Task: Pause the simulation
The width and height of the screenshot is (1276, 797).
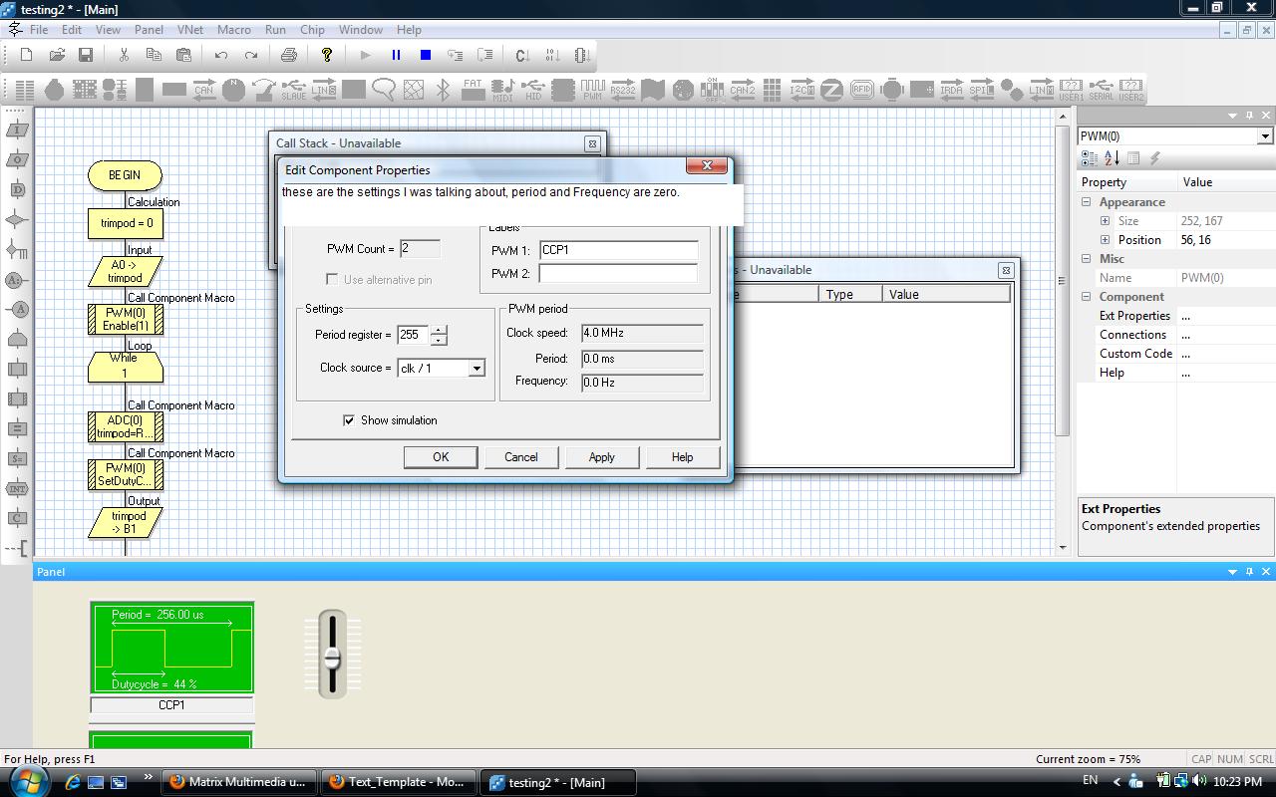Action: coord(396,56)
